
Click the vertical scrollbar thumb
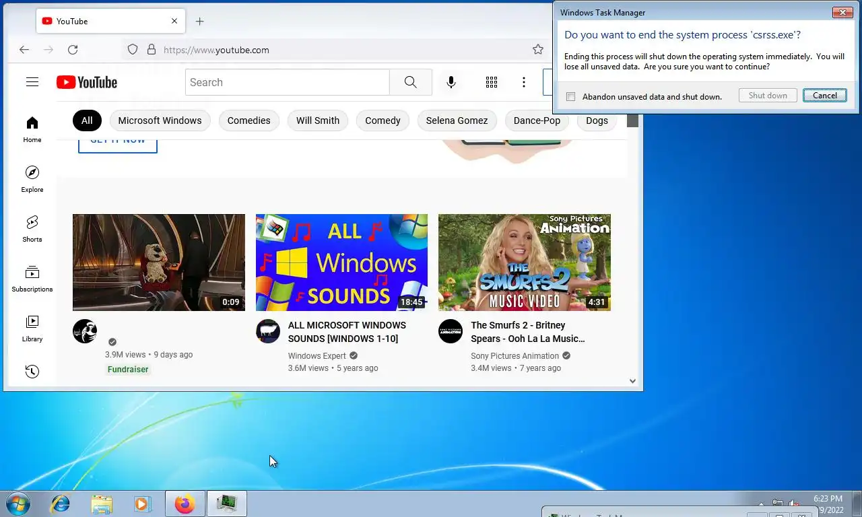[632, 120]
